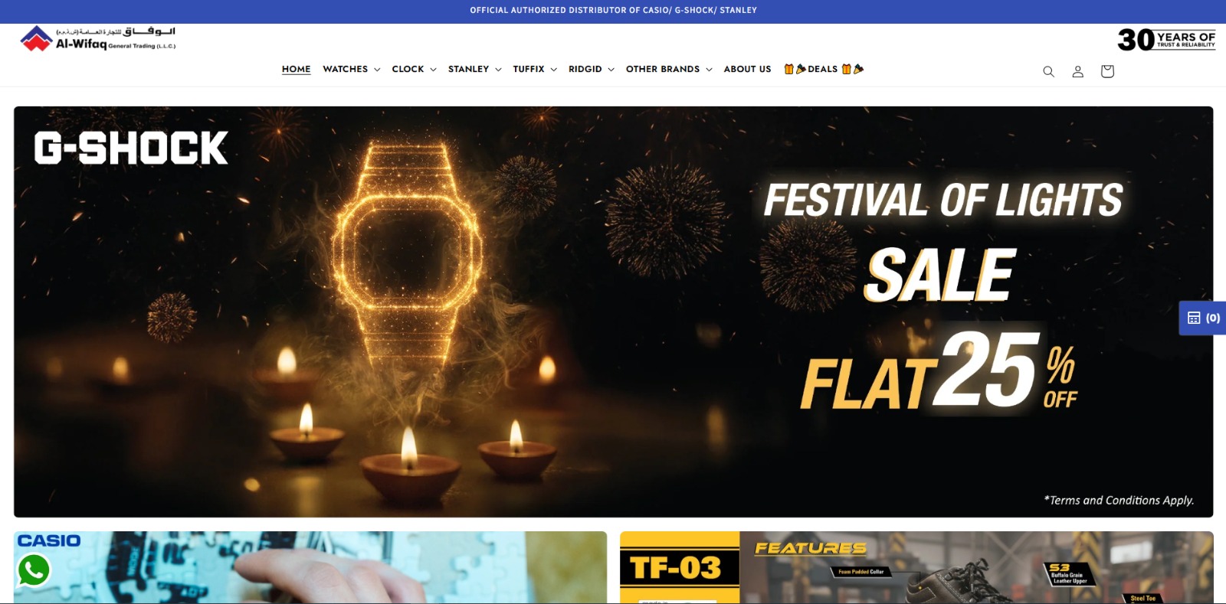Expand the CLOCK dropdown menu
This screenshot has height=604, width=1226.
pos(414,69)
